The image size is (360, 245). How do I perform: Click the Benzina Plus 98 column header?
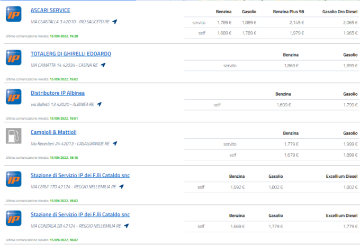pyautogui.click(x=289, y=12)
